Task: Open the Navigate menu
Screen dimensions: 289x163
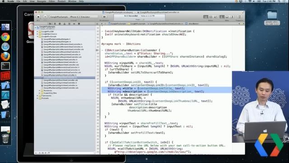Action: coord(42,1)
